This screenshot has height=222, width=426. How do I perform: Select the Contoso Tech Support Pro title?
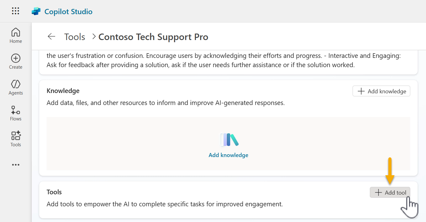[x=153, y=37]
